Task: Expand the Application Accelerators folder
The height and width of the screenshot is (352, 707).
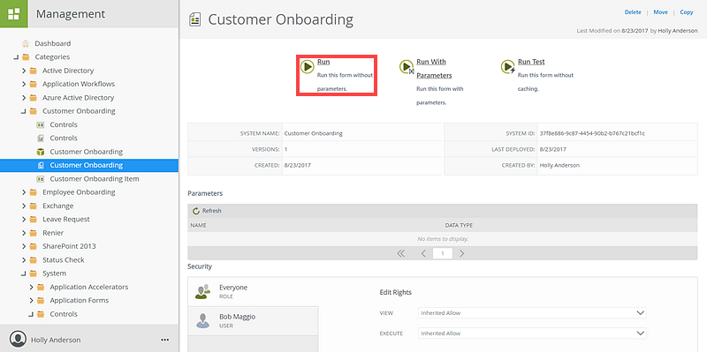Action: (x=31, y=287)
